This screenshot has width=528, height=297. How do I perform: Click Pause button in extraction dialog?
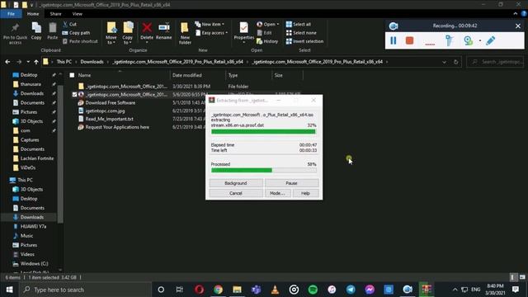click(x=291, y=183)
